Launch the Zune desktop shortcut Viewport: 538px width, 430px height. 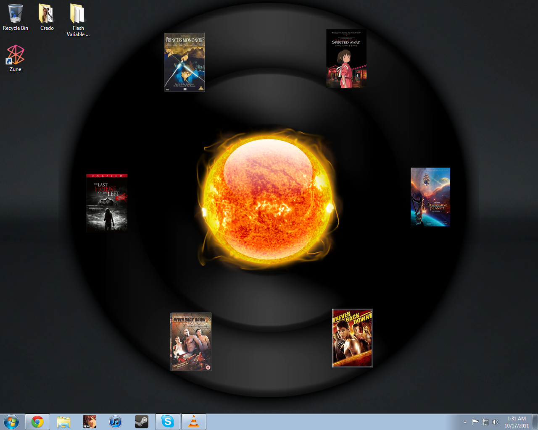click(16, 58)
